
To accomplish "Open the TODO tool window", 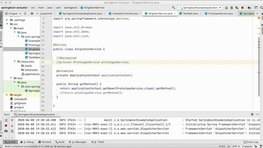I will click(x=98, y=142).
